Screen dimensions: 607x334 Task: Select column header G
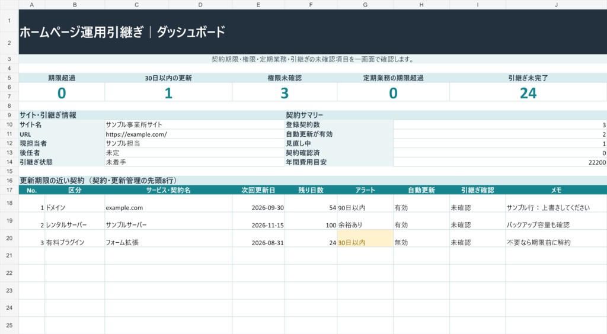[x=365, y=5]
